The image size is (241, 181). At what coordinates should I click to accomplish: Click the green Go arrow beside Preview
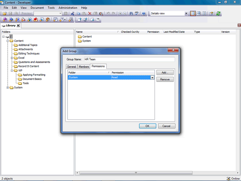[x=66, y=14]
